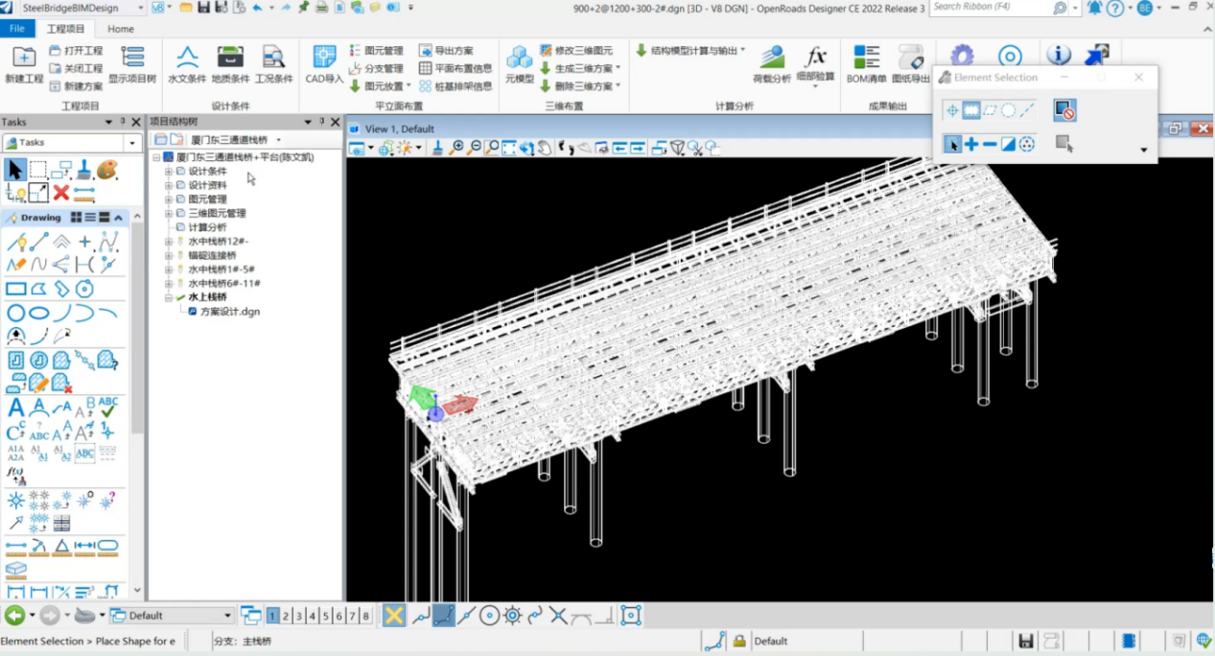Viewport: 1215px width, 656px height.
Task: Open the Tasks selector dropdown
Action: coord(133,143)
